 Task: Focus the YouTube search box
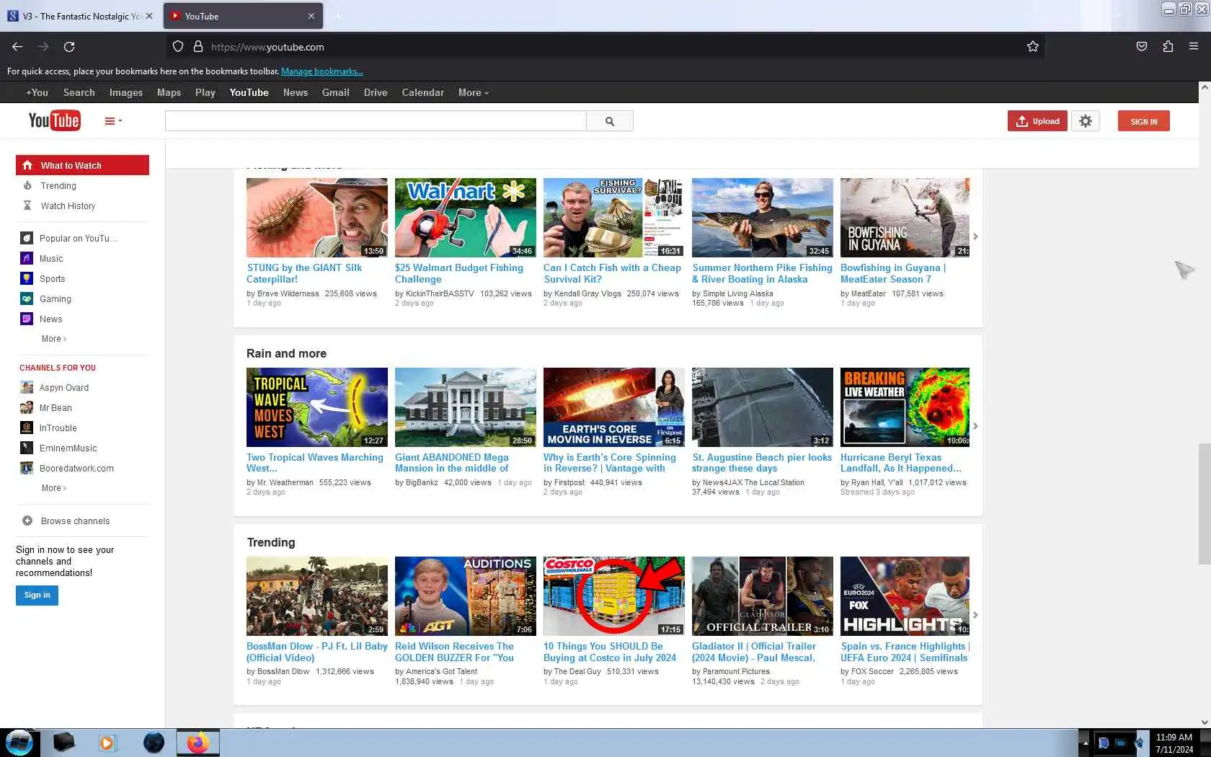pyautogui.click(x=376, y=121)
